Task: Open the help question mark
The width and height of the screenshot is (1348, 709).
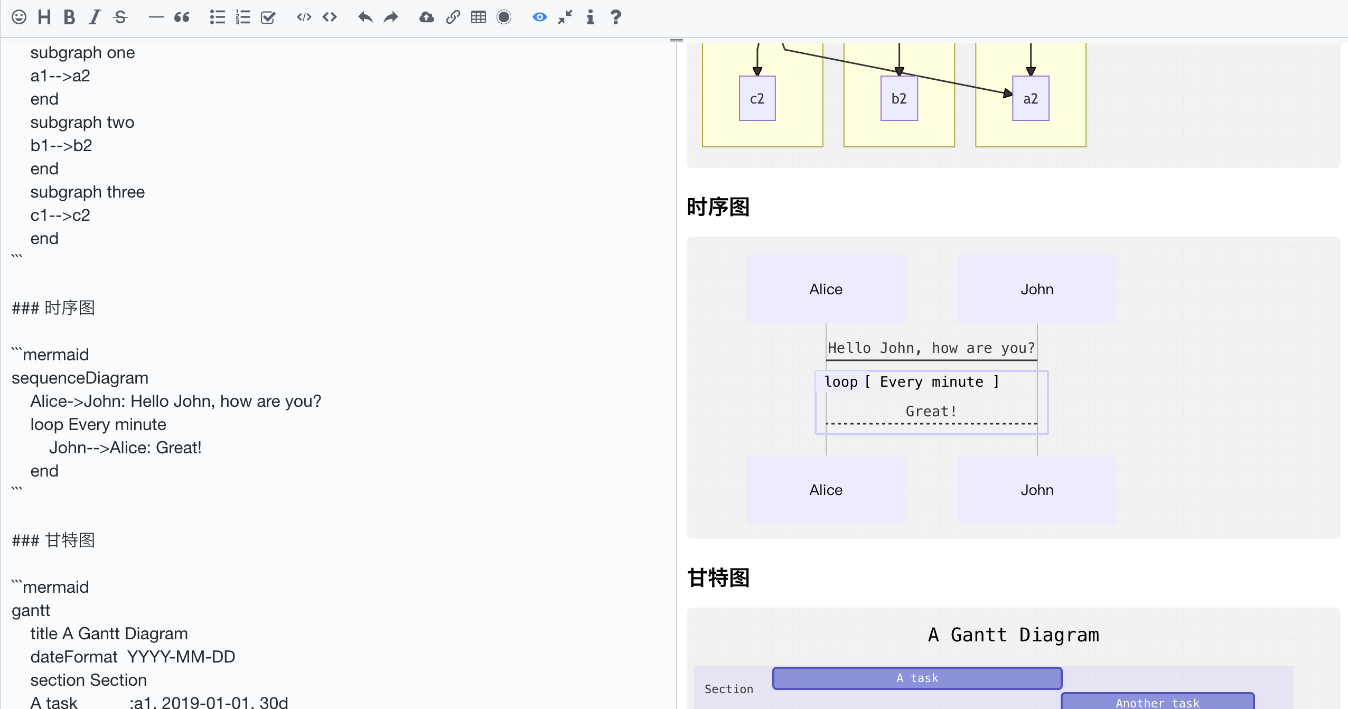Action: click(616, 17)
